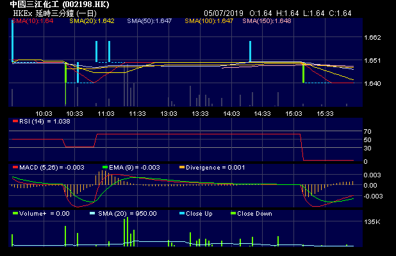This screenshot has width=396, height=256.
Task: Click the SMA(100):1.647 legend label
Action: point(209,21)
